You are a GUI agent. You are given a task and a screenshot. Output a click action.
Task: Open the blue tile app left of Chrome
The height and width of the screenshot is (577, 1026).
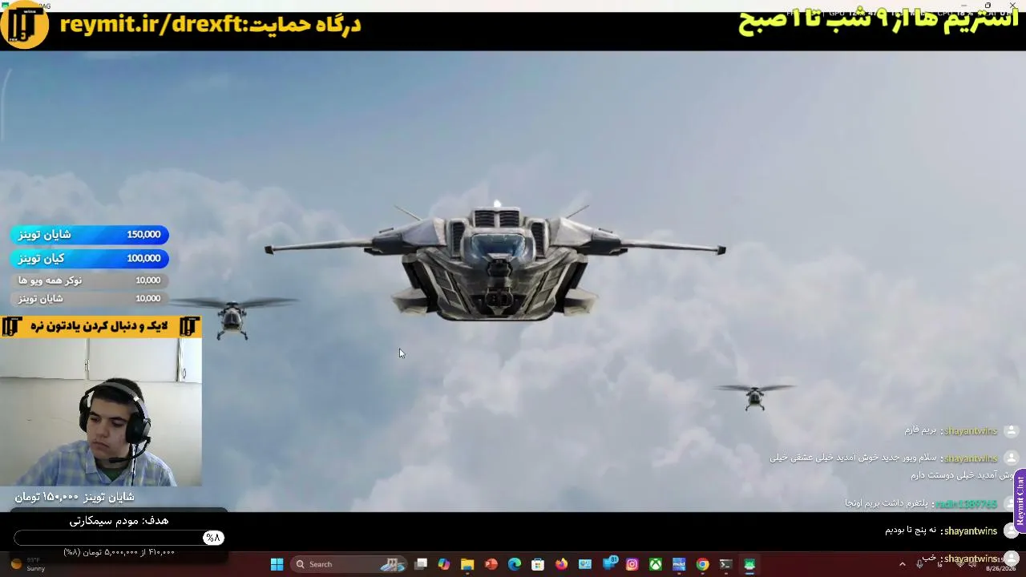click(679, 564)
